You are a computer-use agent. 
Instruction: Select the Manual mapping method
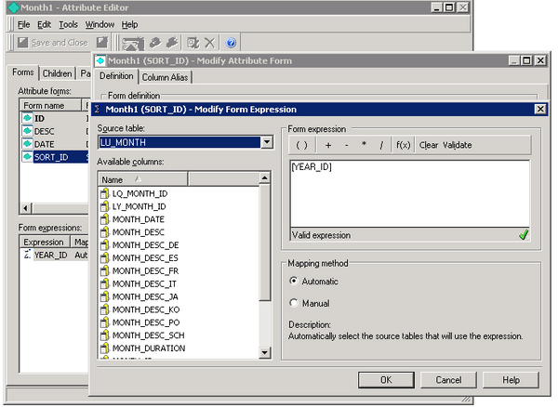tap(294, 303)
